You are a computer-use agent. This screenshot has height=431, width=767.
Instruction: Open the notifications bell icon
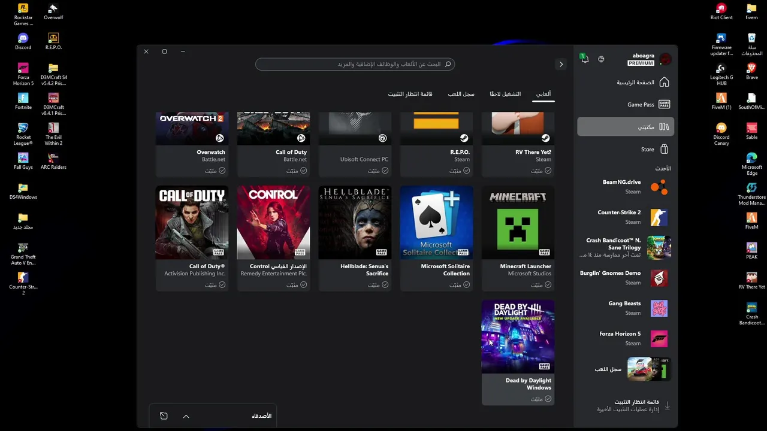point(584,59)
